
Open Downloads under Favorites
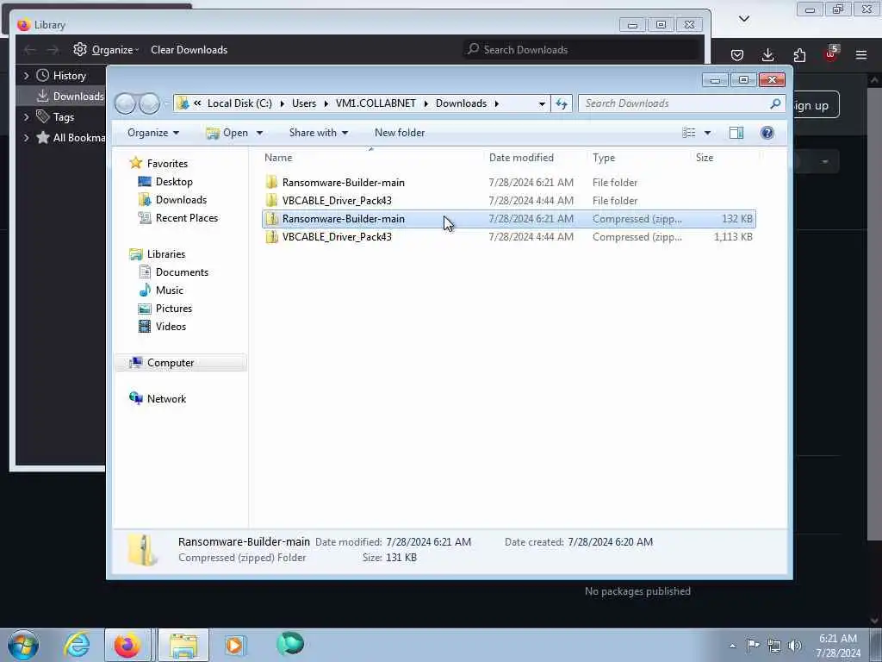pyautogui.click(x=181, y=200)
